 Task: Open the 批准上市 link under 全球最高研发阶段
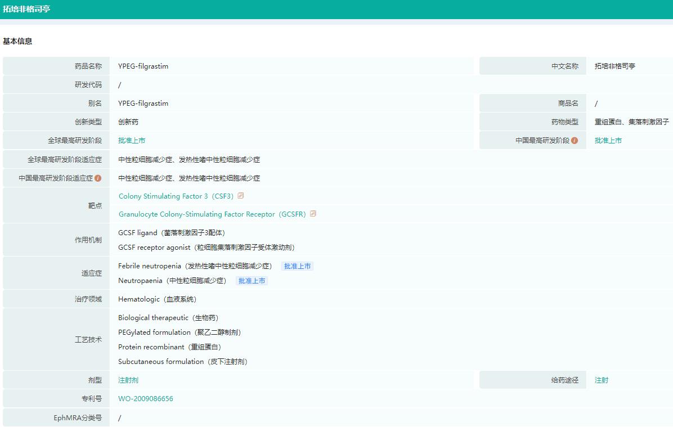click(x=132, y=140)
